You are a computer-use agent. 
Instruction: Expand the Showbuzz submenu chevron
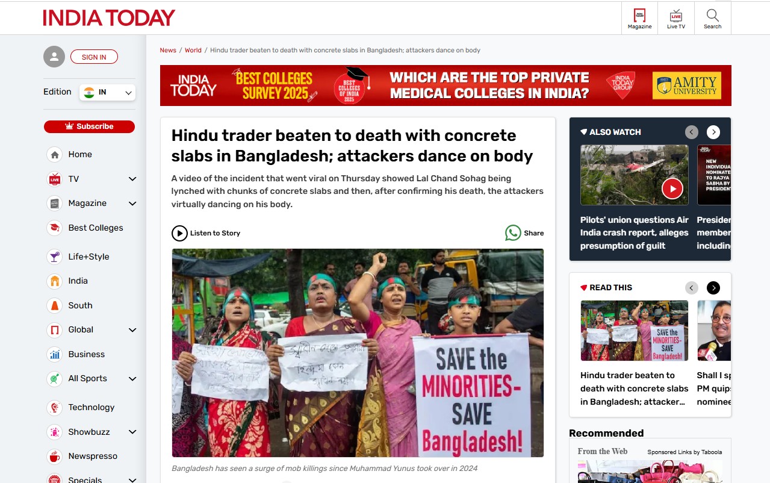pos(132,432)
